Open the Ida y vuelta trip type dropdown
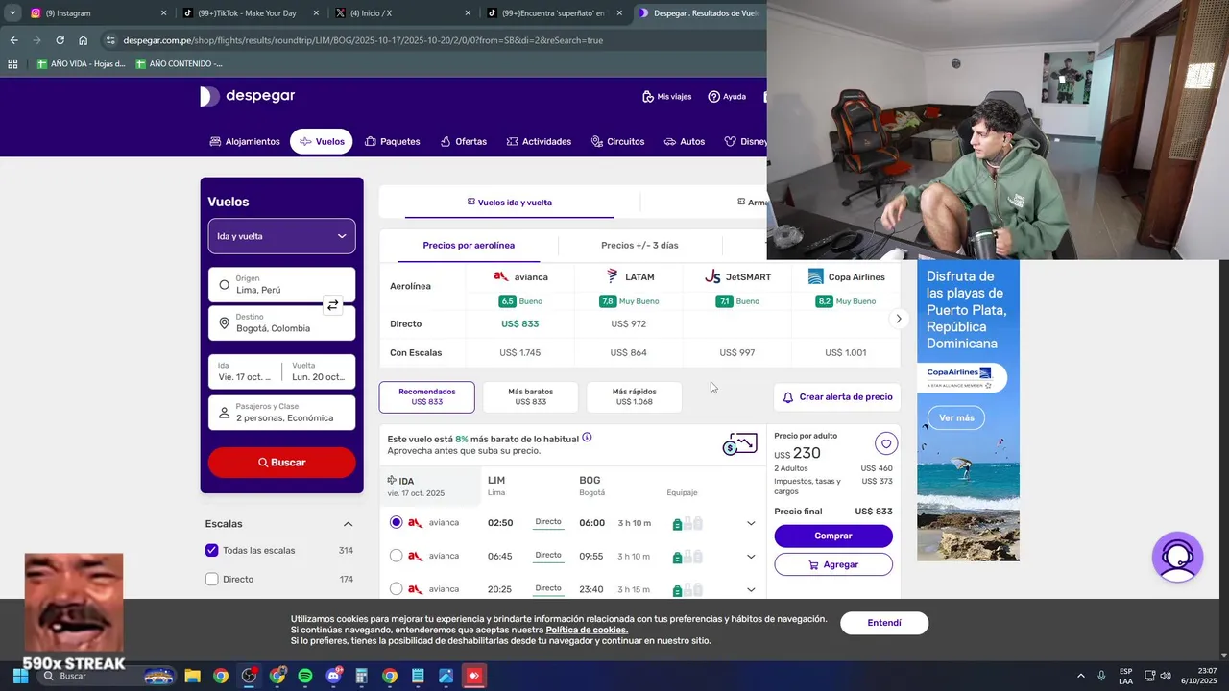 pos(281,236)
